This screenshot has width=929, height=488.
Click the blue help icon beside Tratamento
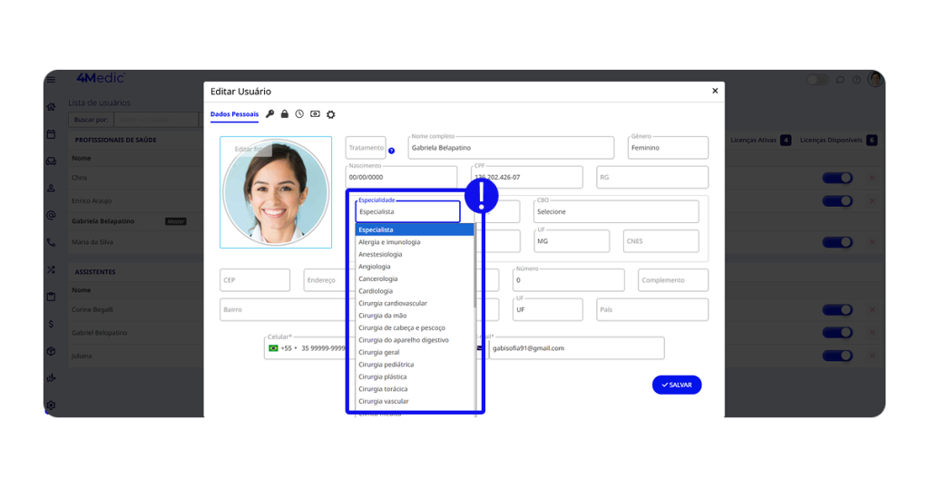point(392,151)
